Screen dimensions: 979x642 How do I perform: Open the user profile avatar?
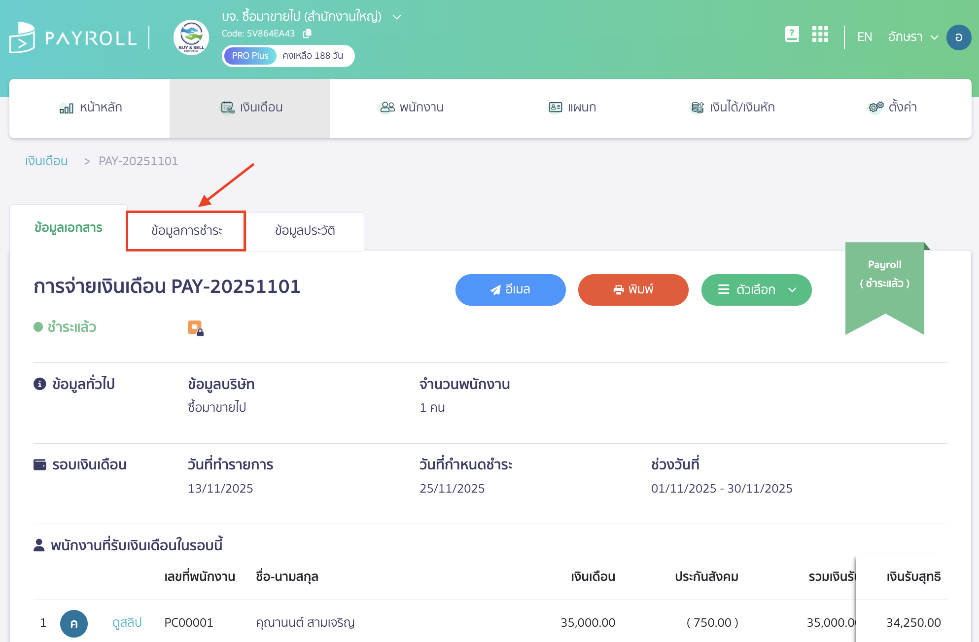pyautogui.click(x=959, y=37)
